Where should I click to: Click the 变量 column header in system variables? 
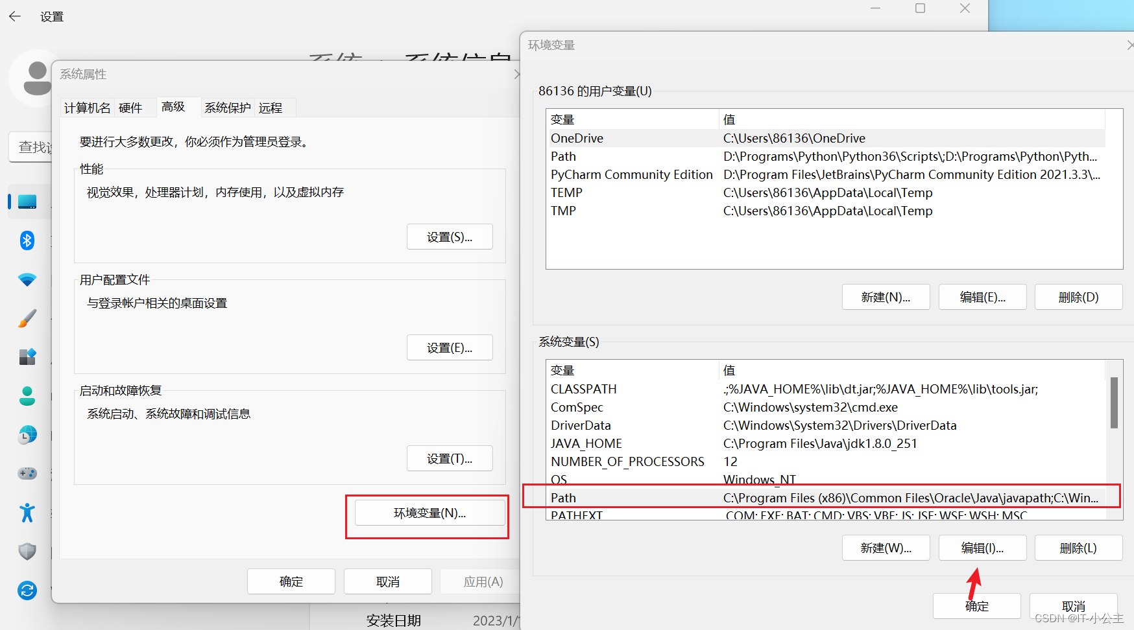coord(633,370)
